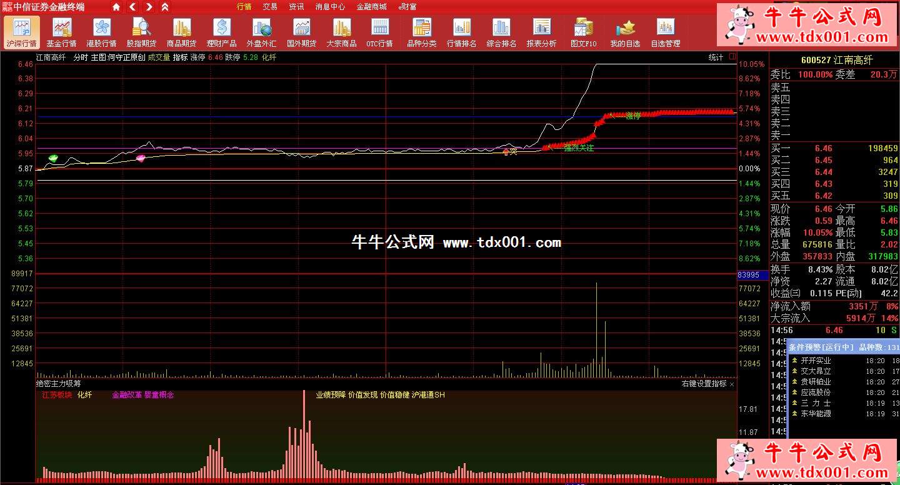Open the 交易 menu
Viewport: 900px width, 485px height.
pos(270,7)
